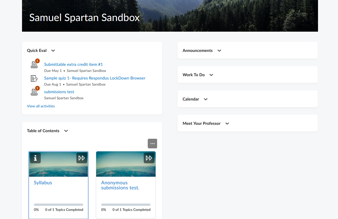Click the Syllabus card thumbnail image

coord(58,164)
